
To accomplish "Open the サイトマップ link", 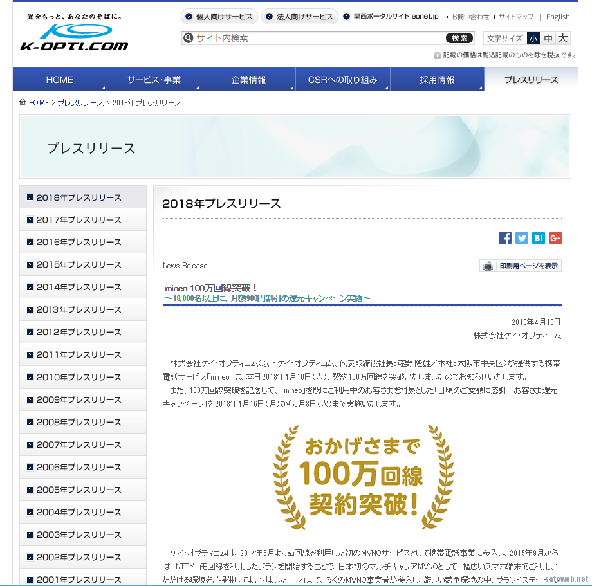I will coord(514,17).
